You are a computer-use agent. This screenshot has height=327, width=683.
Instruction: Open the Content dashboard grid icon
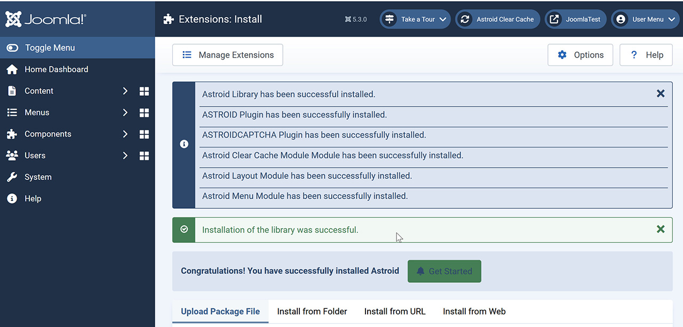click(144, 91)
